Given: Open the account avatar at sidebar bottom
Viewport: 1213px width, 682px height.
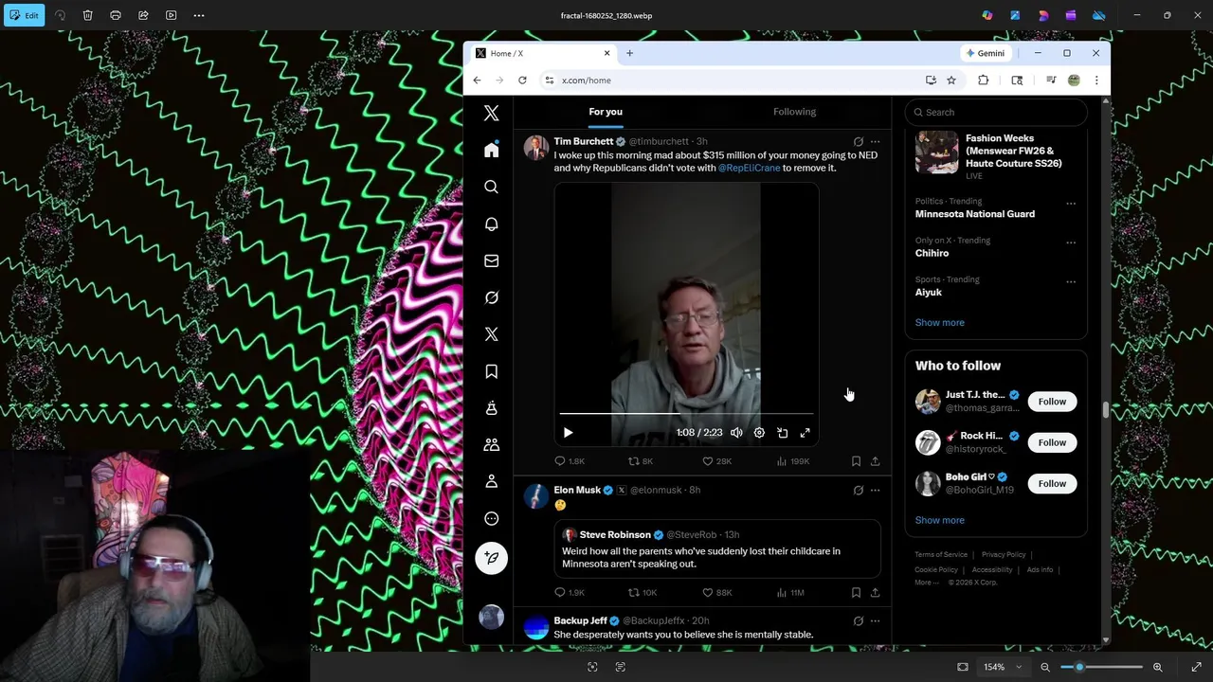Looking at the screenshot, I should click(491, 617).
